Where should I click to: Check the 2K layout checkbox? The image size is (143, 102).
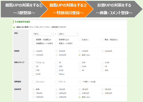[x=34, y=66]
